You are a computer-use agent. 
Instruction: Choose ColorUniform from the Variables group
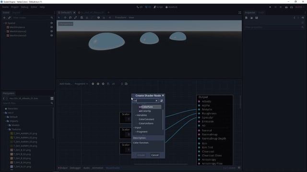pyautogui.click(x=146, y=123)
